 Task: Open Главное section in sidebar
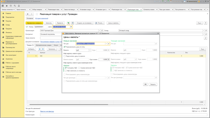8,13
